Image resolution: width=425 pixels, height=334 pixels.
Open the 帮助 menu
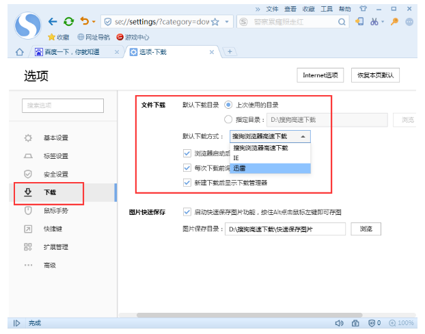point(345,9)
